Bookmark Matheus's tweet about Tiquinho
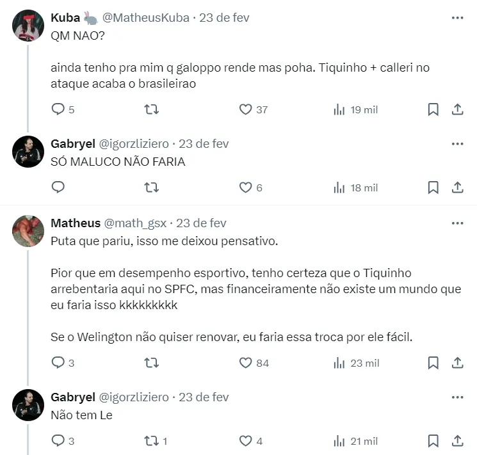477x455 pixels. 433,363
